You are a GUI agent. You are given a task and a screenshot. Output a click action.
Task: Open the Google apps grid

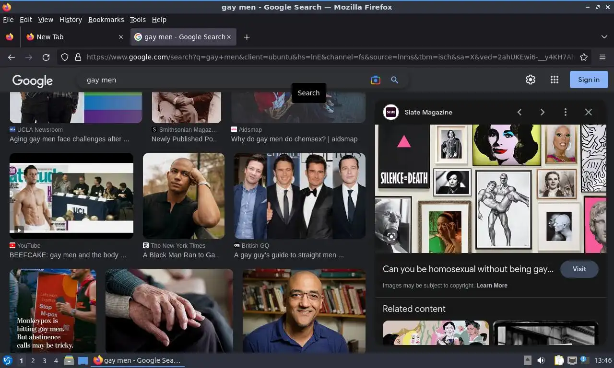[555, 80]
